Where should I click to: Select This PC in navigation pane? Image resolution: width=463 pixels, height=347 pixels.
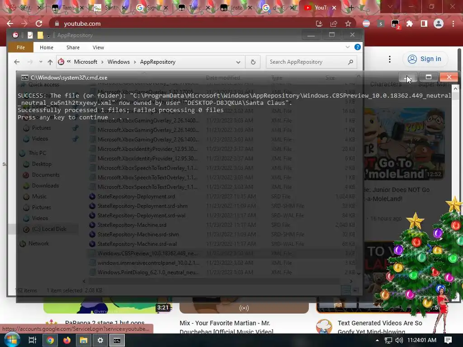37,153
